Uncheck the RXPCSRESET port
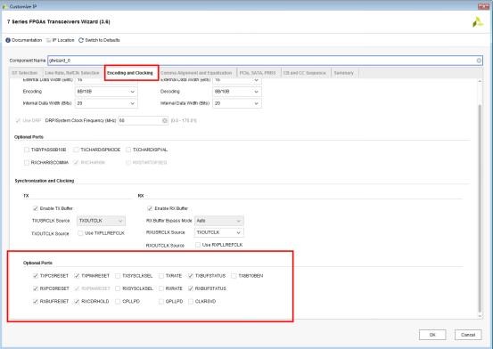493x349 pixels. click(36, 288)
